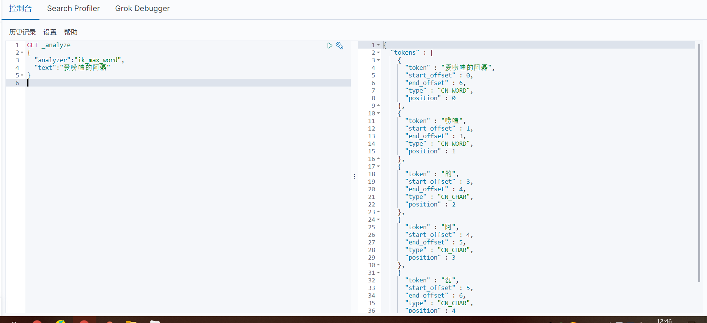Click the "text":"爱唠嗑的阿磊" line
Image resolution: width=707 pixels, height=323 pixels.
pyautogui.click(x=72, y=68)
